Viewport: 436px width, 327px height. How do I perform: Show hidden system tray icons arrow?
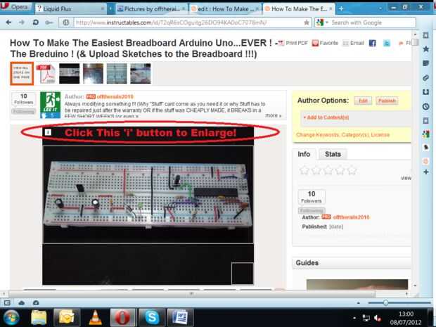tap(354, 318)
